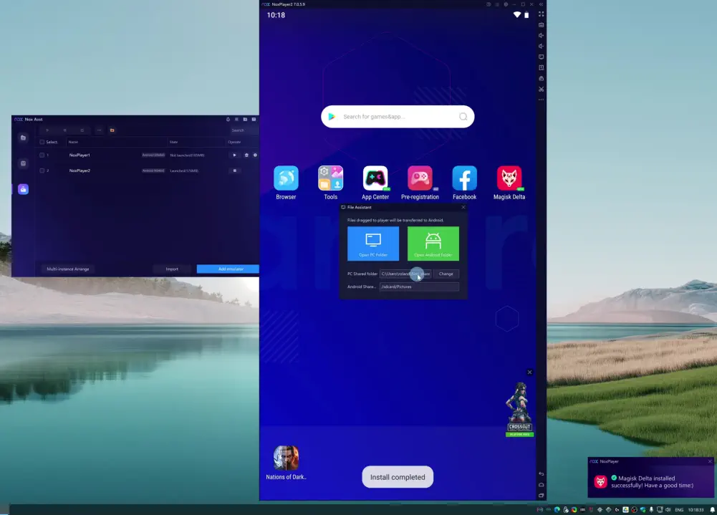The image size is (717, 515).
Task: Check the Select all checkbox
Action: tap(42, 142)
